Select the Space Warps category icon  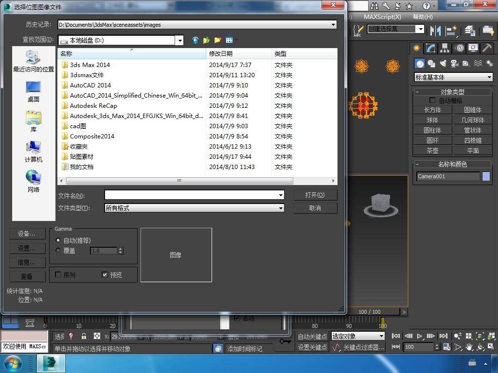tap(478, 64)
